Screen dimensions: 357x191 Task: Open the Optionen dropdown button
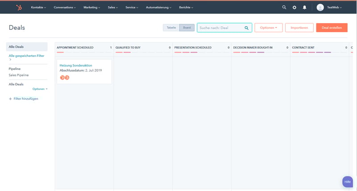point(268,28)
